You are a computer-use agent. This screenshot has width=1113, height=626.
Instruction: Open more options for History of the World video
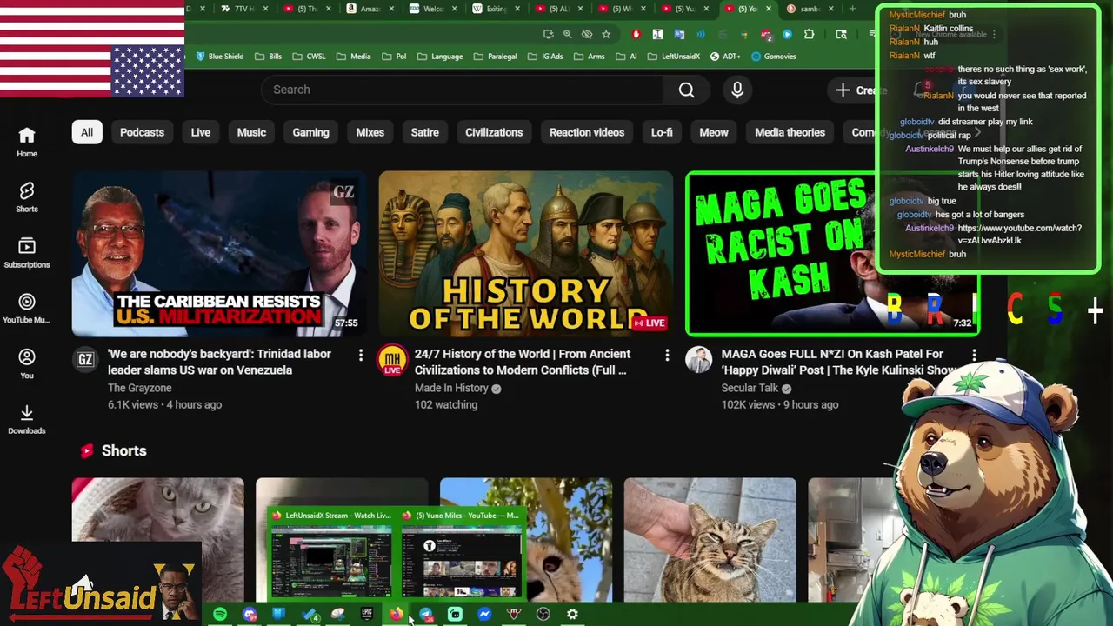coord(667,355)
